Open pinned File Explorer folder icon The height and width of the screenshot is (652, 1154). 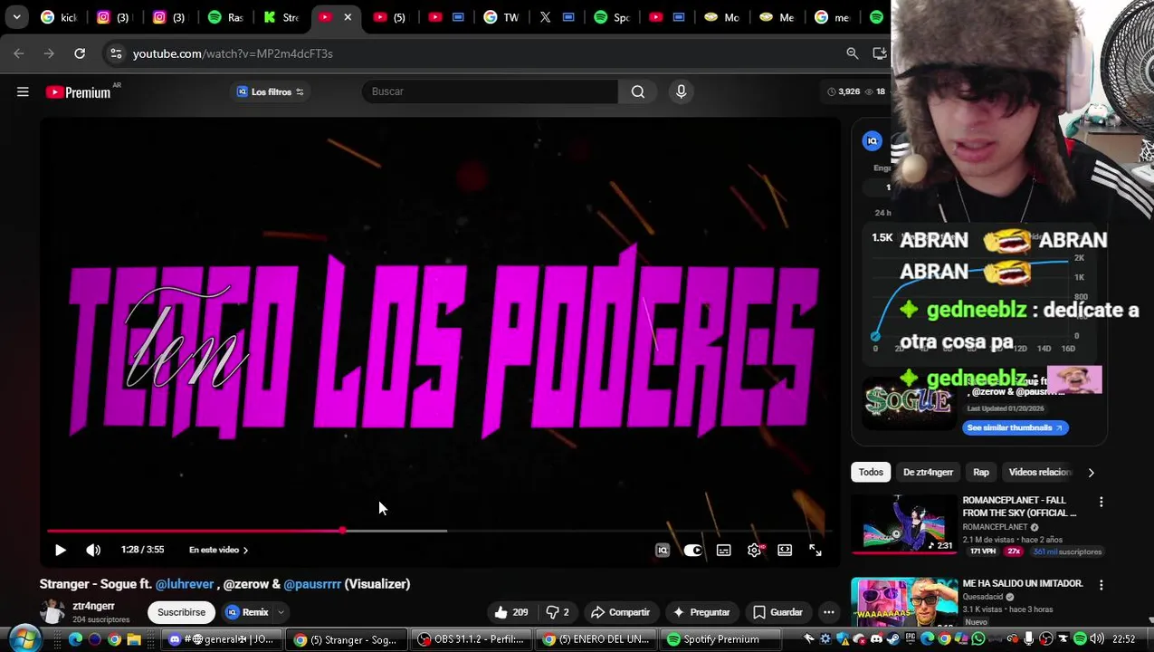tap(134, 639)
